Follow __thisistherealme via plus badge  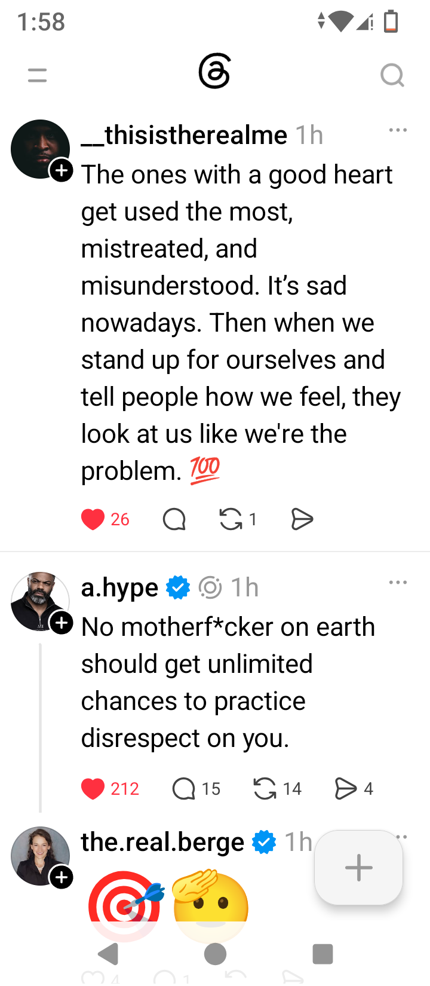click(x=62, y=171)
